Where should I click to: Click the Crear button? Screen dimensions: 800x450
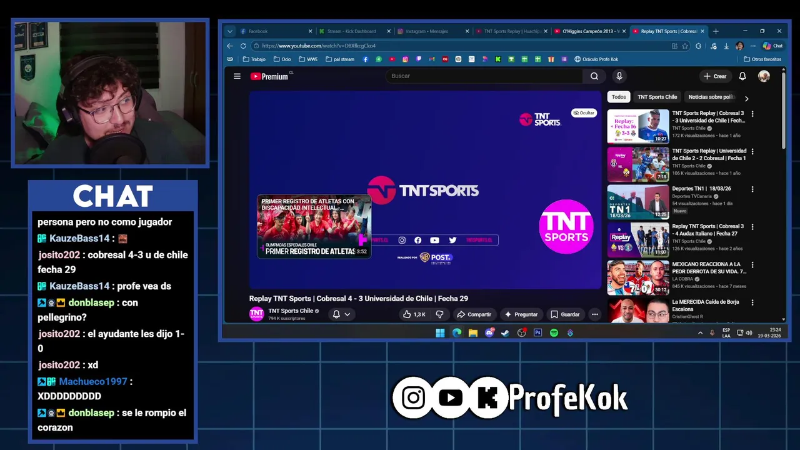[715, 76]
